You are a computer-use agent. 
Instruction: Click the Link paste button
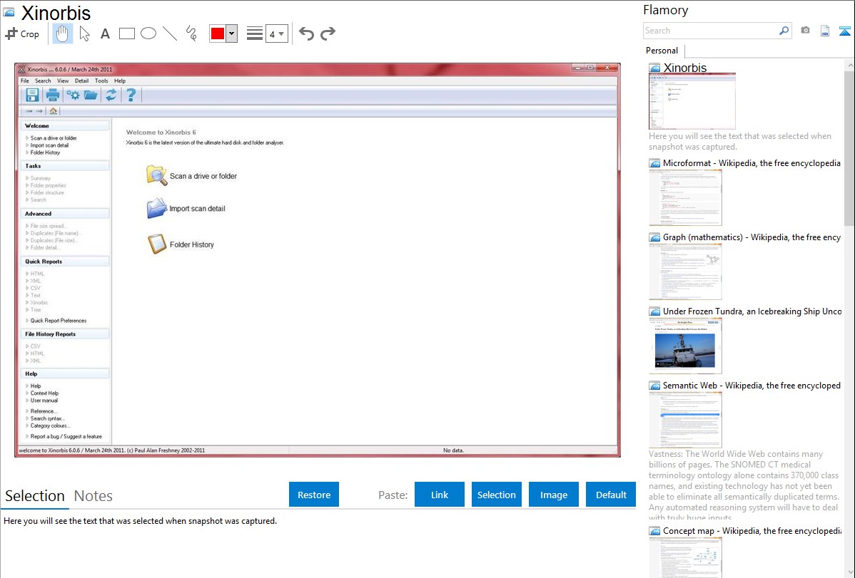(x=440, y=495)
